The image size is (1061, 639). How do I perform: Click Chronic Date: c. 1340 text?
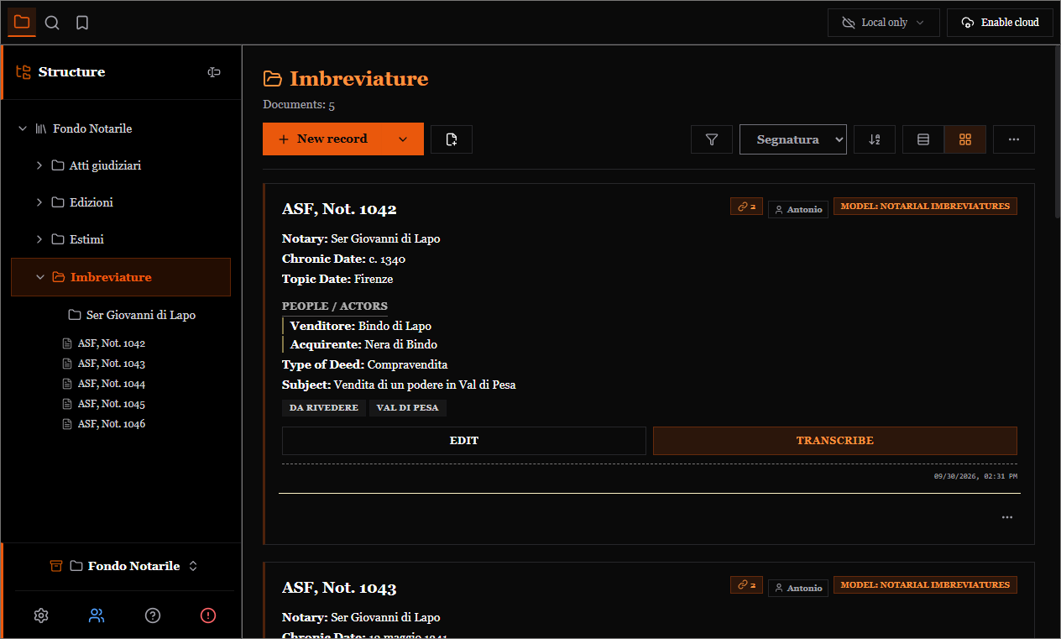pos(344,259)
